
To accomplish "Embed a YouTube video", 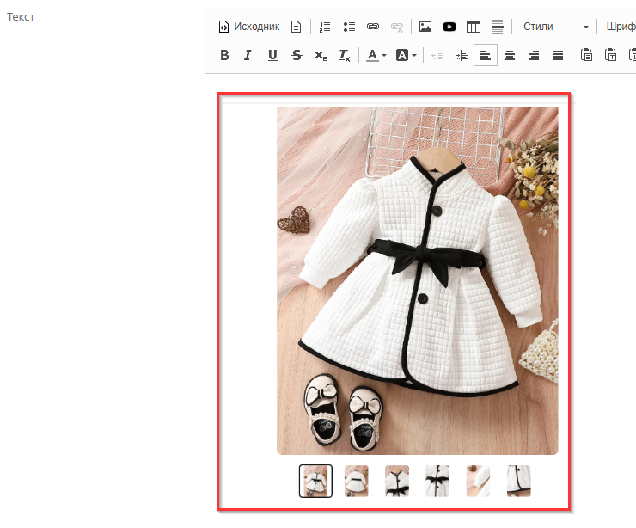I will tap(449, 27).
